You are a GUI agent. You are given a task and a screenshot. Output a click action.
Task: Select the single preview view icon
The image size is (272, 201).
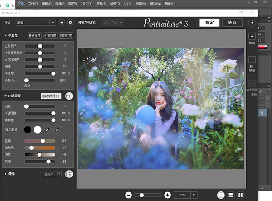click(221, 195)
